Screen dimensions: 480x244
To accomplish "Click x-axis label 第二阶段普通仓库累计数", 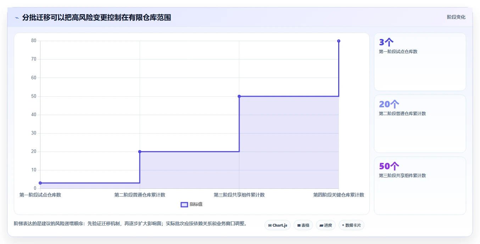I will 140,195.
